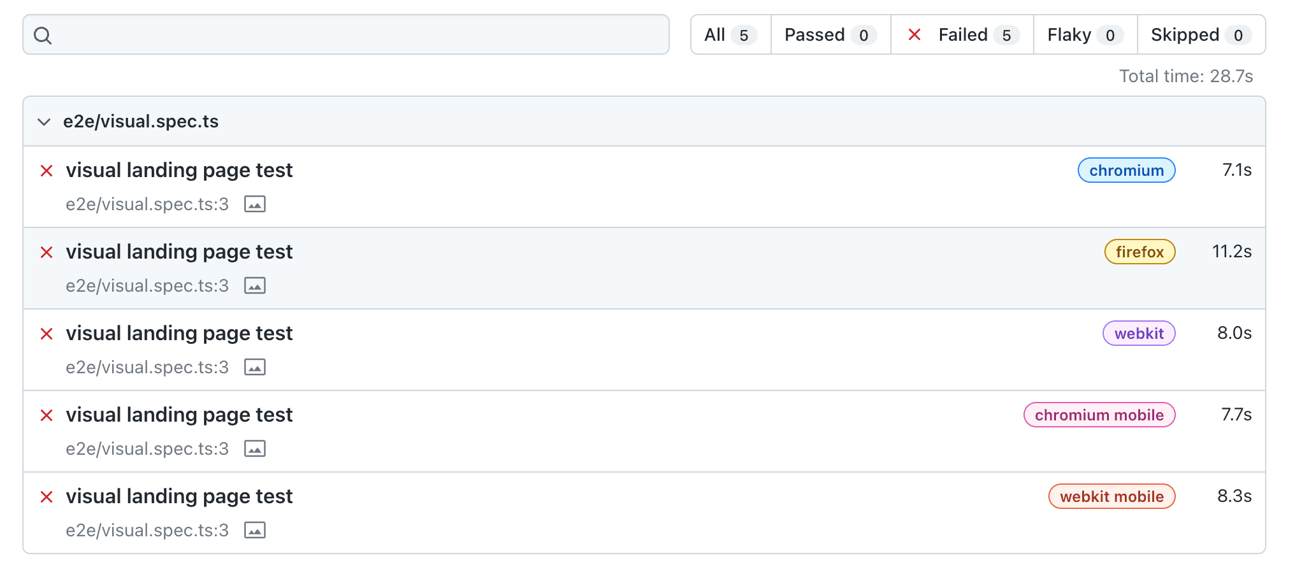1295x586 pixels.
Task: Open image attachment for the firefox test
Action: tap(255, 286)
